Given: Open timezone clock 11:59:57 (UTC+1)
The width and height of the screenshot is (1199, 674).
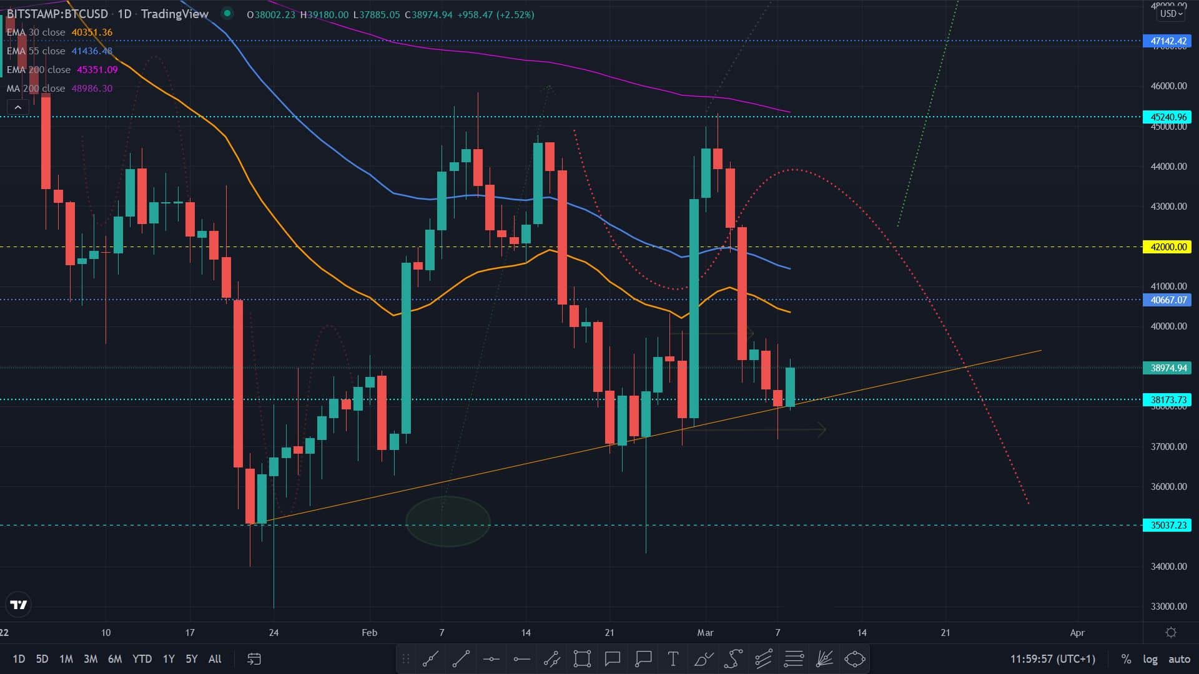Looking at the screenshot, I should 1053,659.
